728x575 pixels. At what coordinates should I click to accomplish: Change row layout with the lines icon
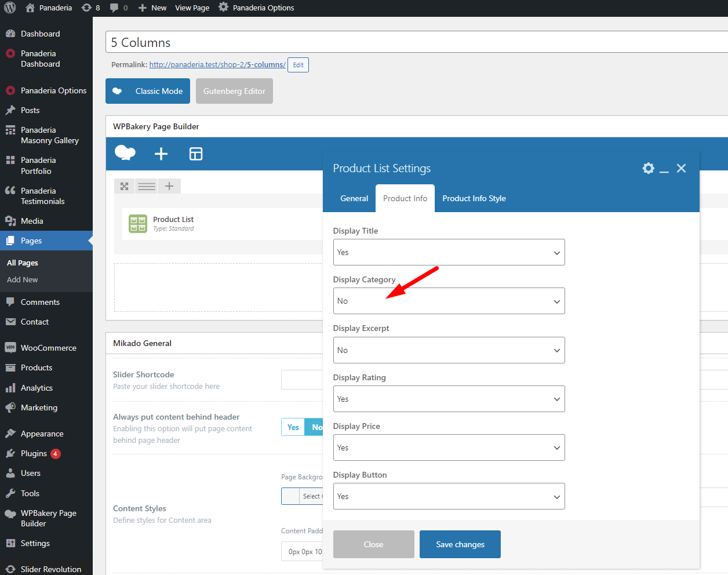coord(147,186)
